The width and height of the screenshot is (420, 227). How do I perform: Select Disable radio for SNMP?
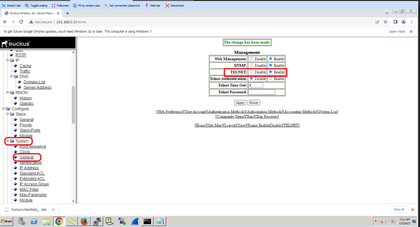pyautogui.click(x=251, y=66)
